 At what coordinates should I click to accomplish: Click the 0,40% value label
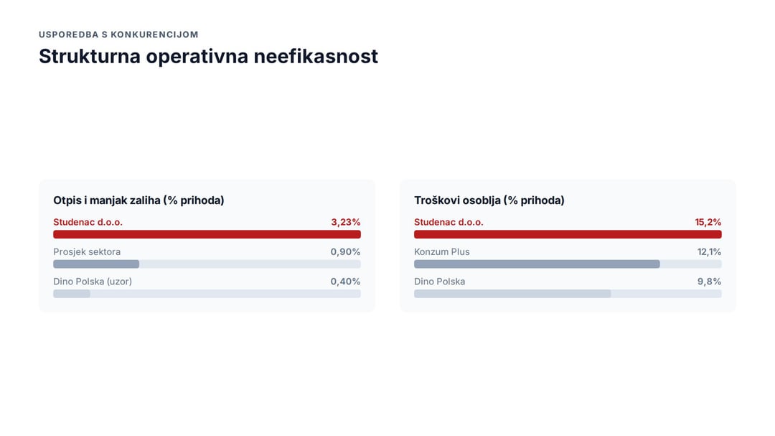click(345, 282)
